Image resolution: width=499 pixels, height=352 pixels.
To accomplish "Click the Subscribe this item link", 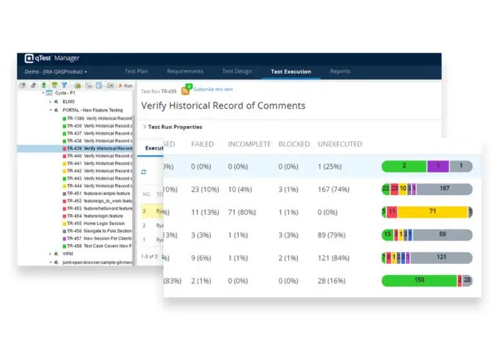I will point(214,89).
